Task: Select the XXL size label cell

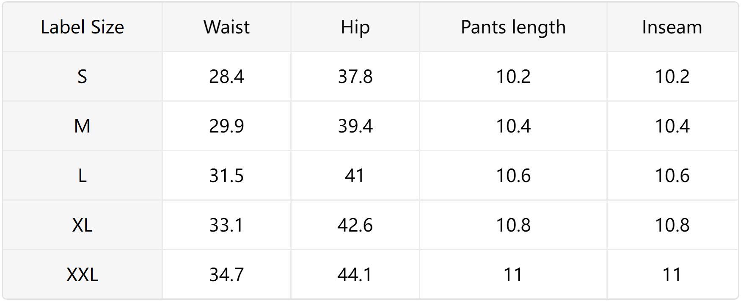Action: [82, 274]
